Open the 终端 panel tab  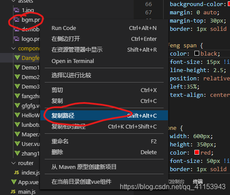click(x=197, y=182)
